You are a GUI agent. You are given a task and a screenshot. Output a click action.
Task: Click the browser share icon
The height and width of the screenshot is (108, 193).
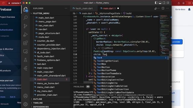[179, 3]
